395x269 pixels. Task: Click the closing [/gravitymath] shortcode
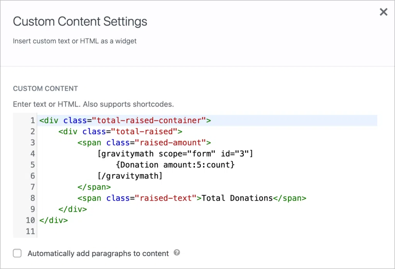[130, 176]
